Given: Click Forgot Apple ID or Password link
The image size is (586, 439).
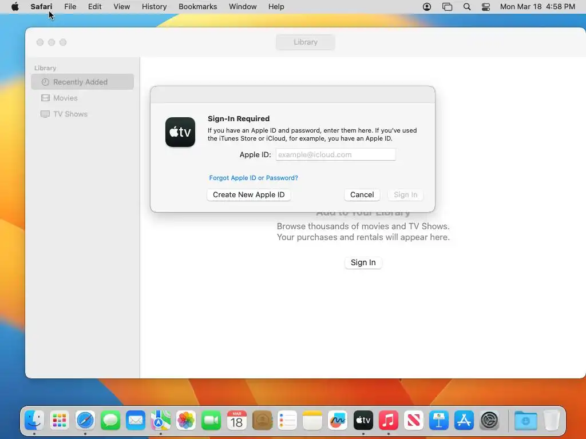Looking at the screenshot, I should tap(254, 178).
